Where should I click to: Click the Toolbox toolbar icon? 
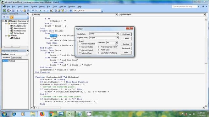[66, 10]
